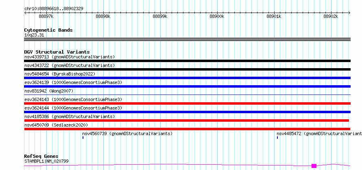Click the magenta STAMBPL1 intron line
The height and width of the screenshot is (170, 362).
pos(168,164)
